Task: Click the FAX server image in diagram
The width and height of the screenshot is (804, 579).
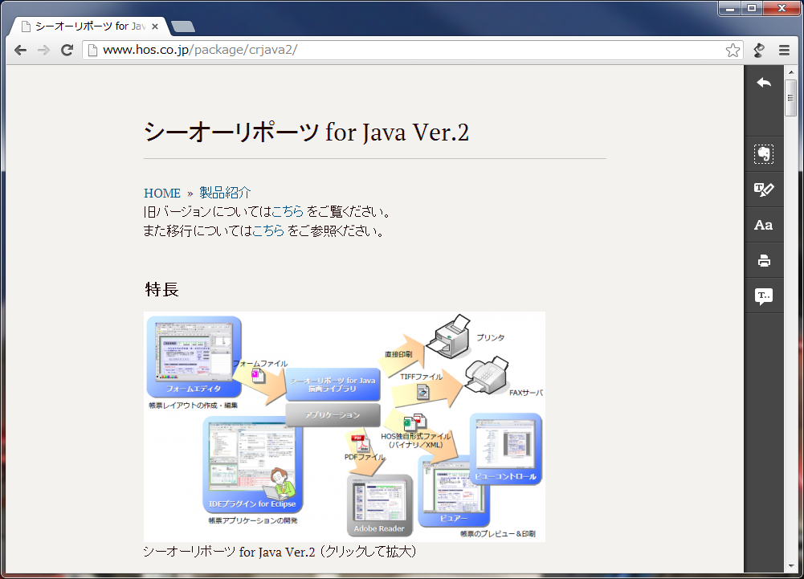Action: [486, 376]
